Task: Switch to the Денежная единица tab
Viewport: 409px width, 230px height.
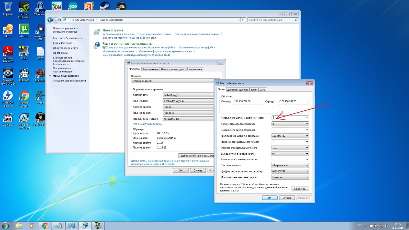Action: click(x=237, y=90)
